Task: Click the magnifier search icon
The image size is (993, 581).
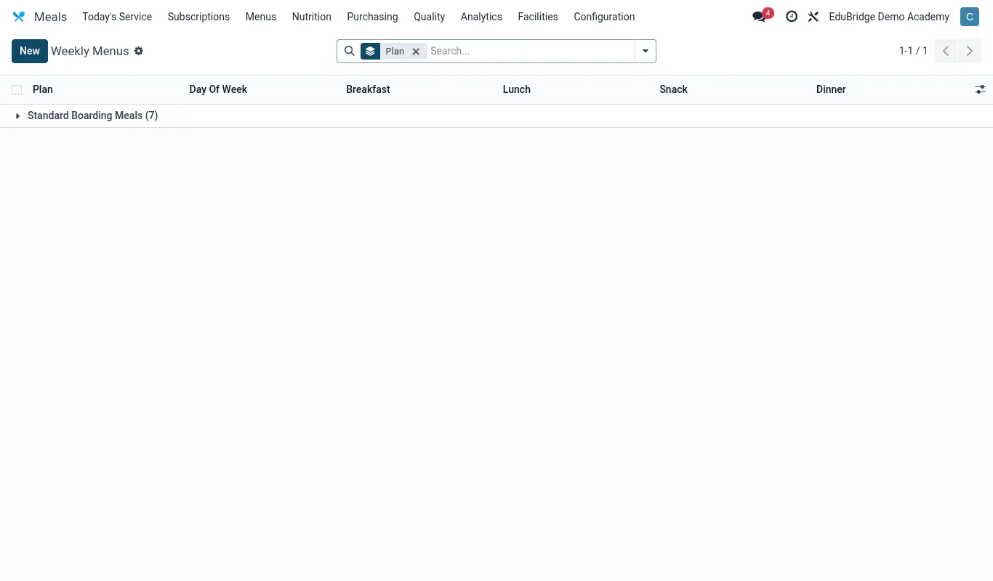Action: (350, 51)
